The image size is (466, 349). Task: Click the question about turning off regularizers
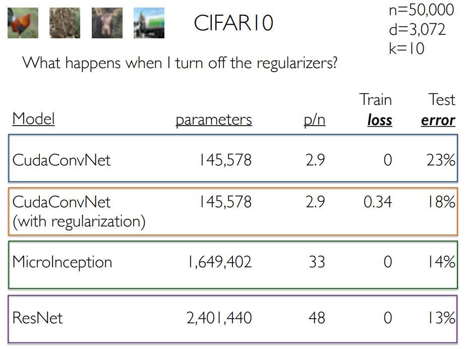180,63
